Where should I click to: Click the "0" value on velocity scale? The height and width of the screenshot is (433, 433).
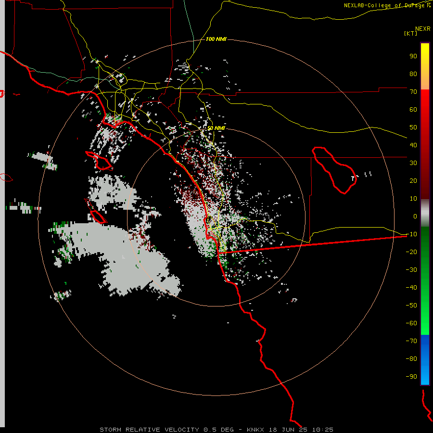tap(415, 216)
